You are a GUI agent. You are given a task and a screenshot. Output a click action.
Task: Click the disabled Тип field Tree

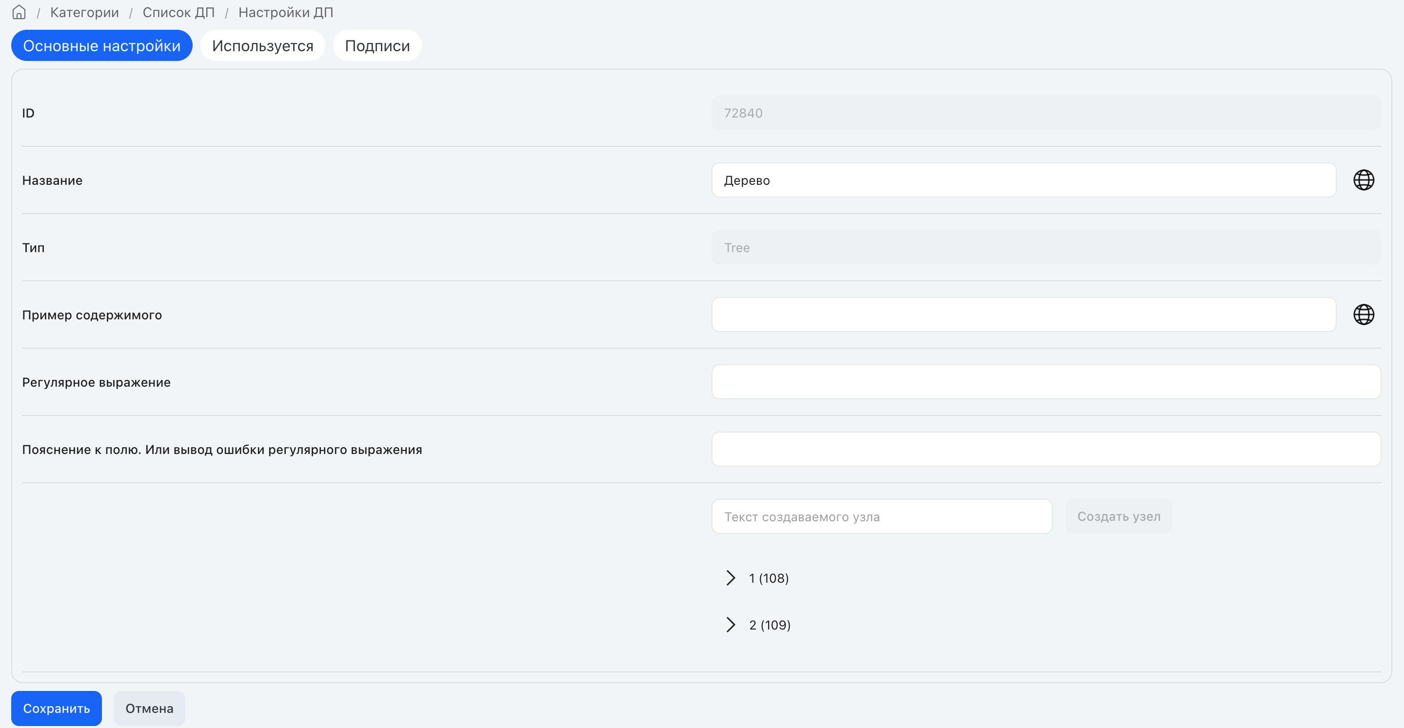(1046, 247)
